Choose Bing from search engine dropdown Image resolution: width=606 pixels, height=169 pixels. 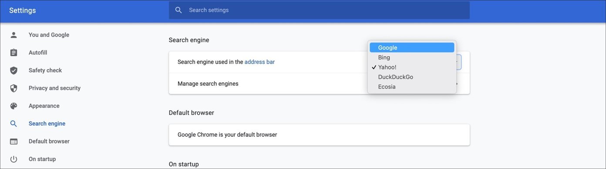coord(412,57)
